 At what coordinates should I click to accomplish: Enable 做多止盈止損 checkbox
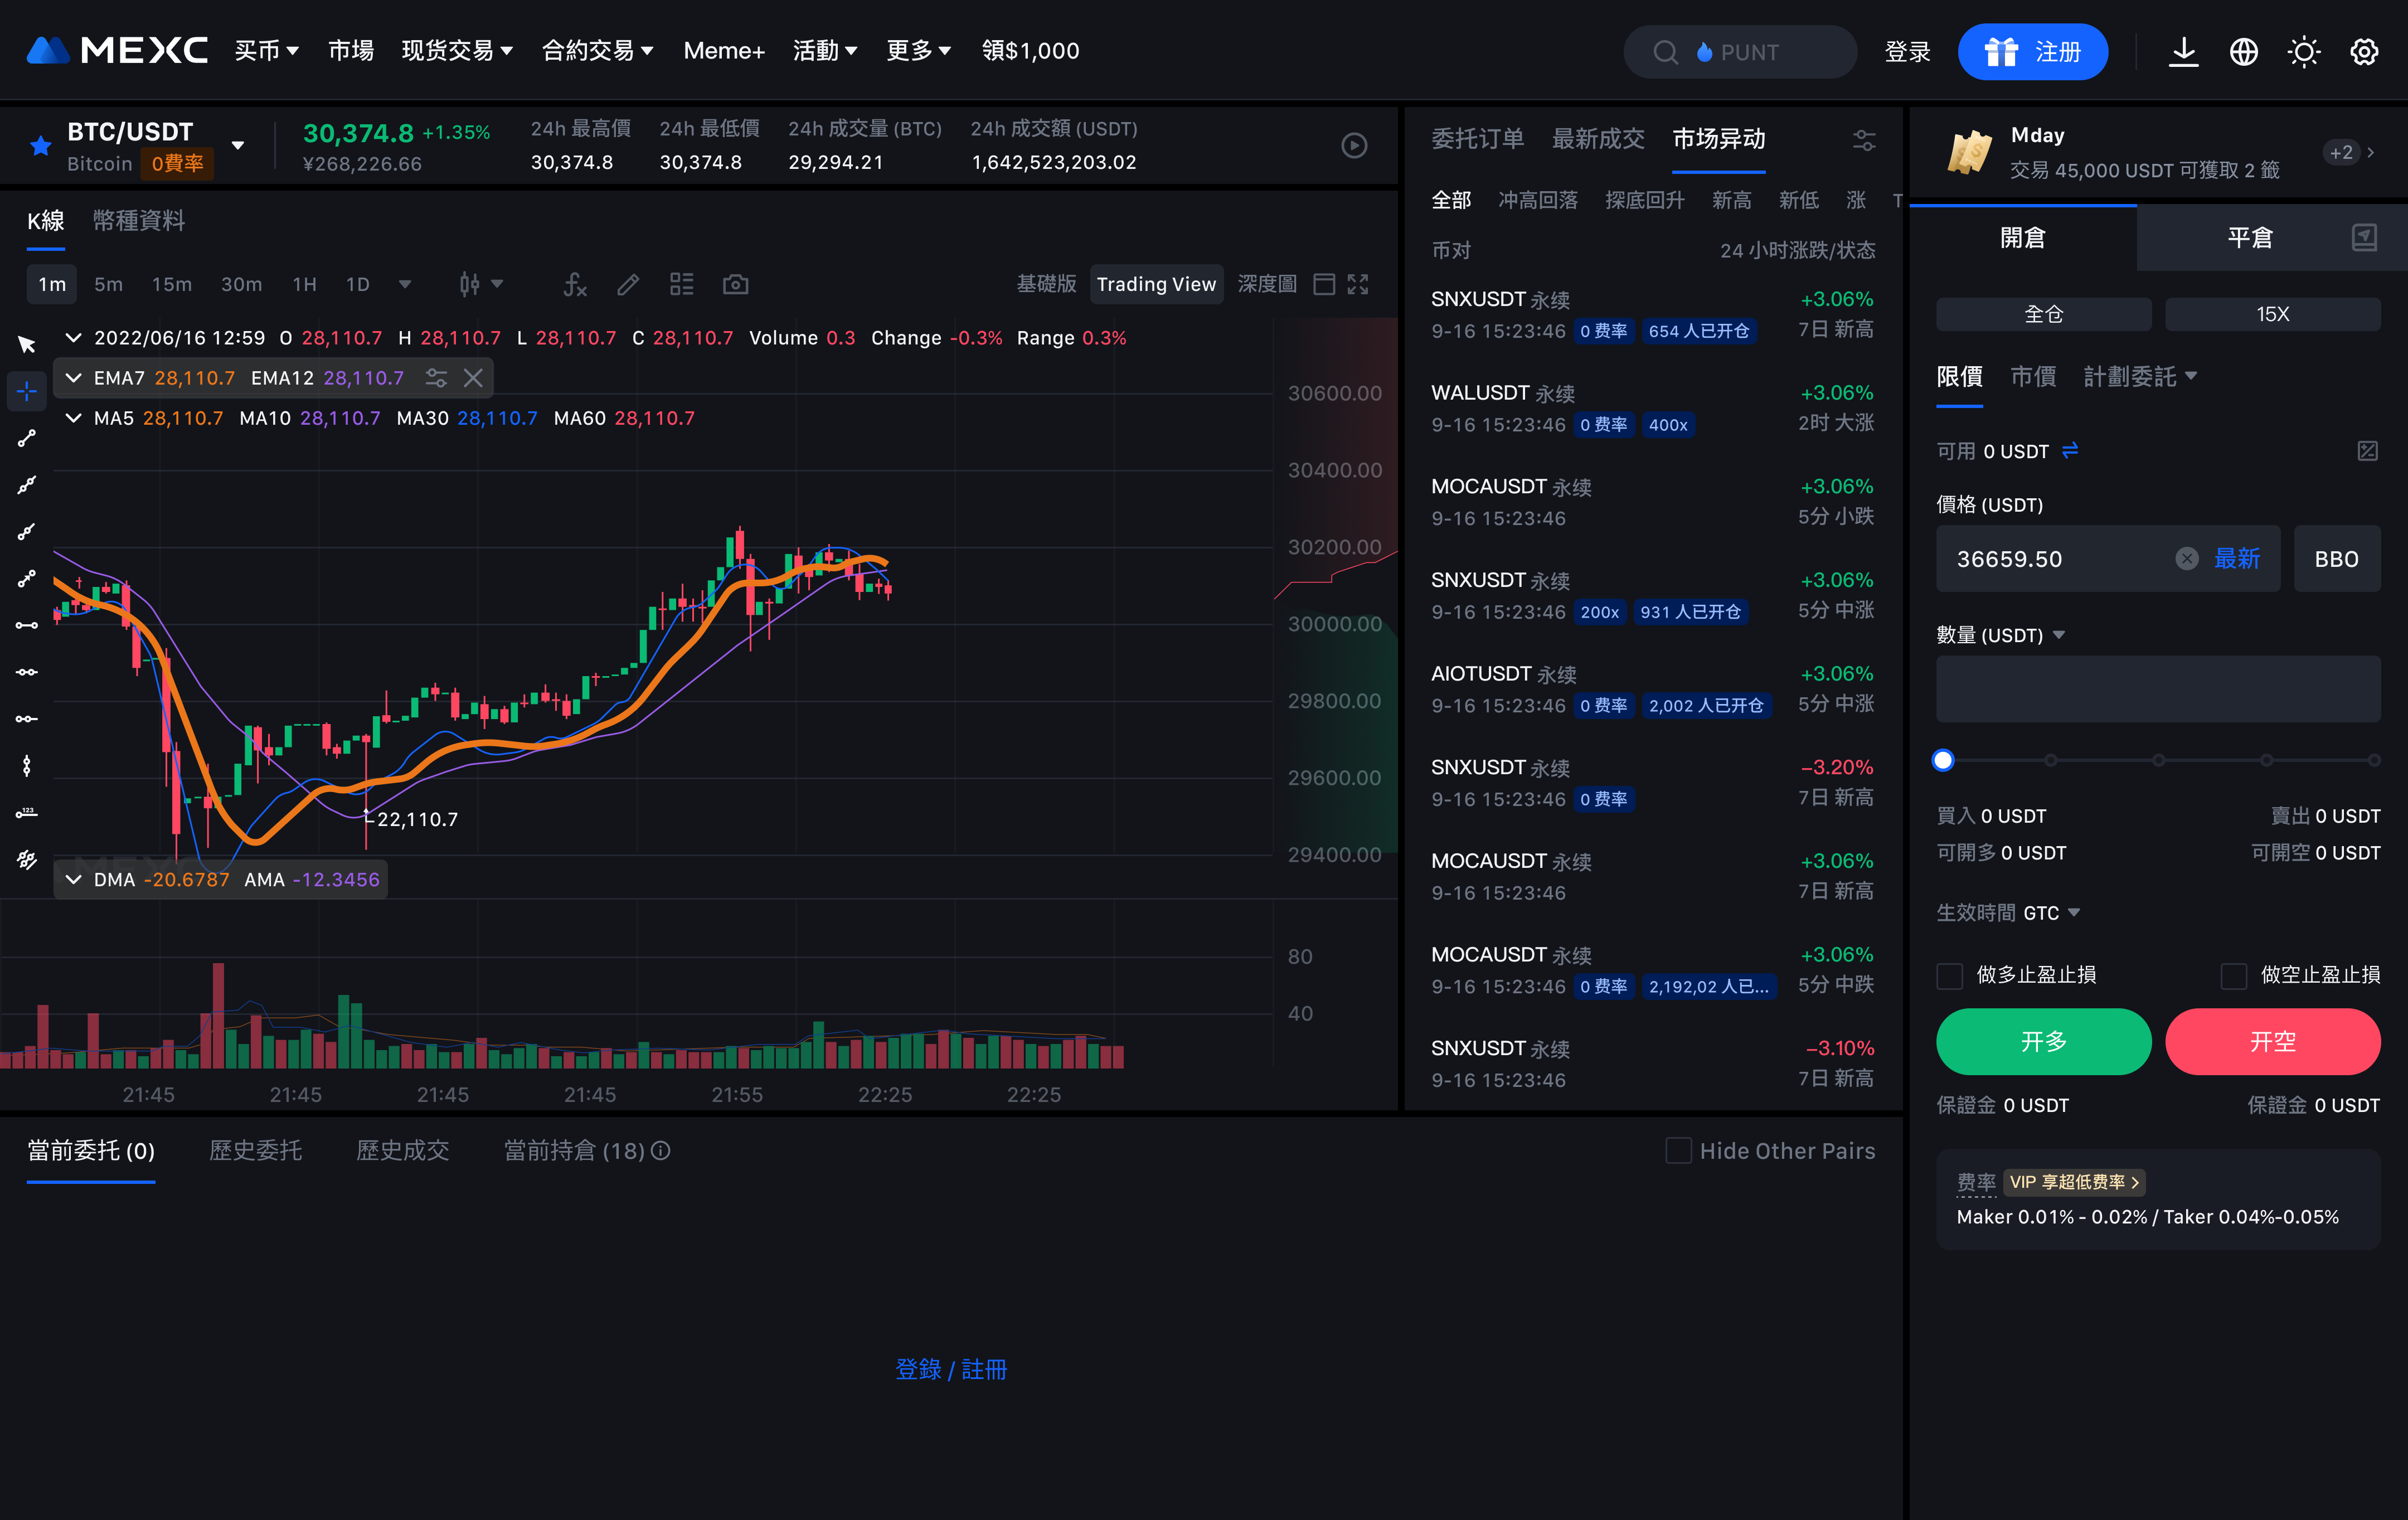pos(1950,975)
